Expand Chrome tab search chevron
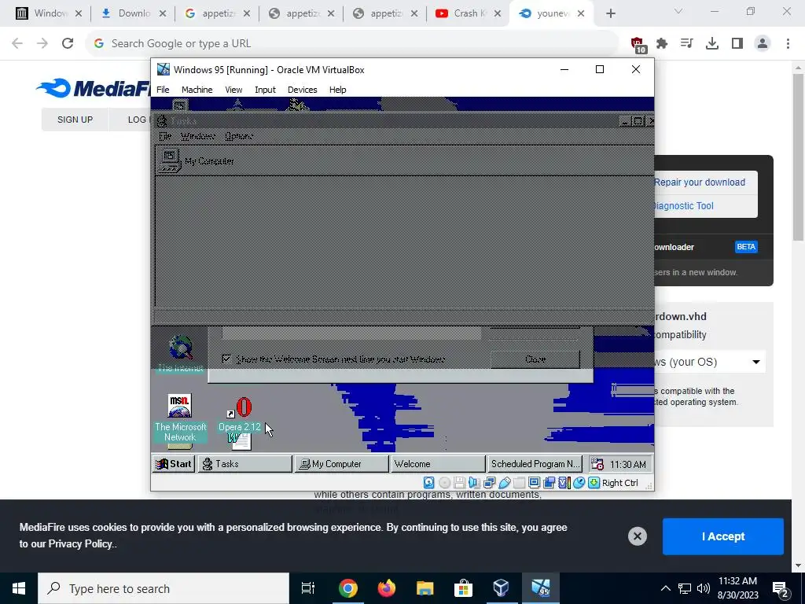The image size is (805, 604). point(678,11)
